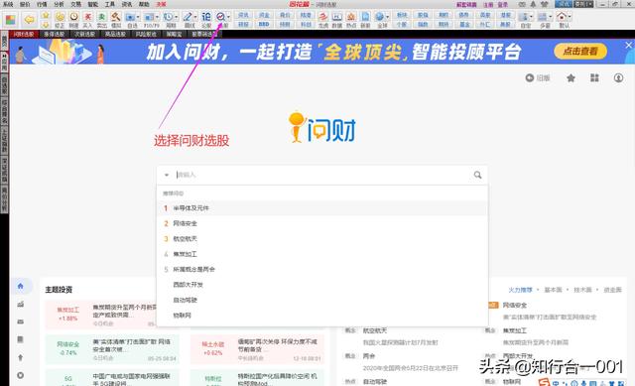Open the 多窗 multi-window dropdown
Viewport: 635px width, 386px height.
(551, 17)
